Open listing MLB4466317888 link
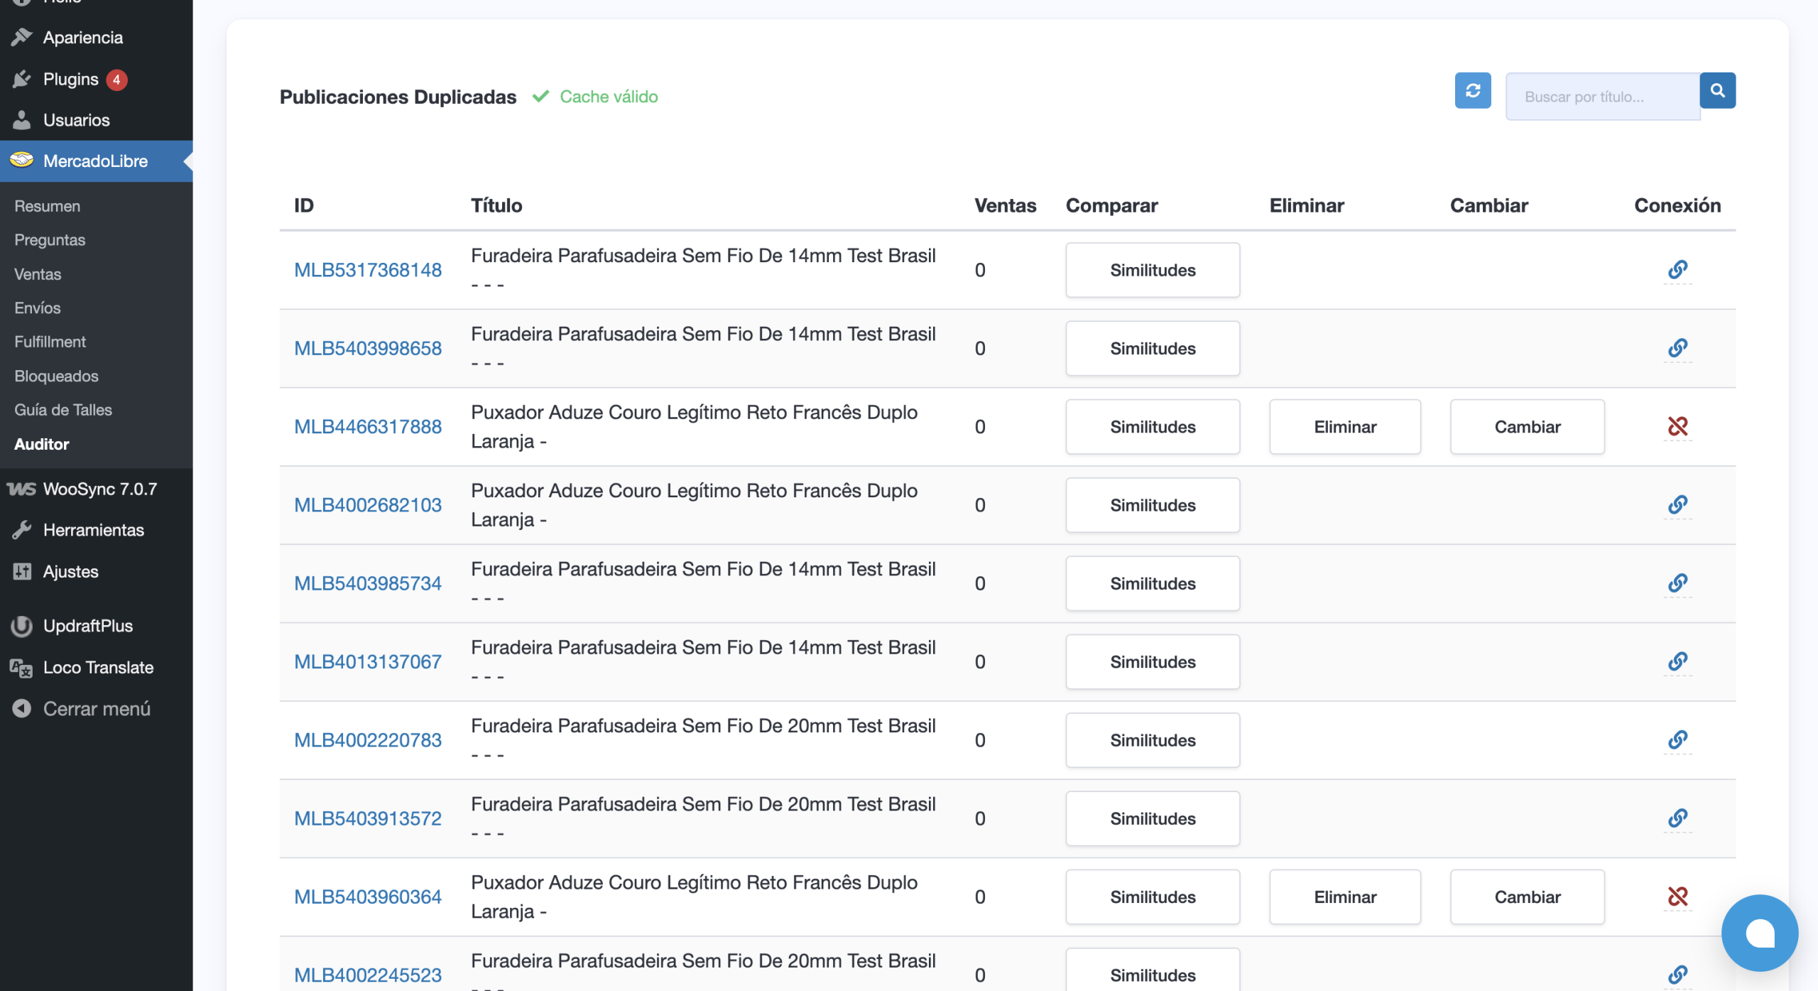The image size is (1818, 991). pos(368,426)
